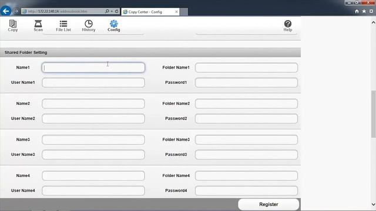Click the browser Forward arrow button
376x211 pixels.
tap(16, 11)
